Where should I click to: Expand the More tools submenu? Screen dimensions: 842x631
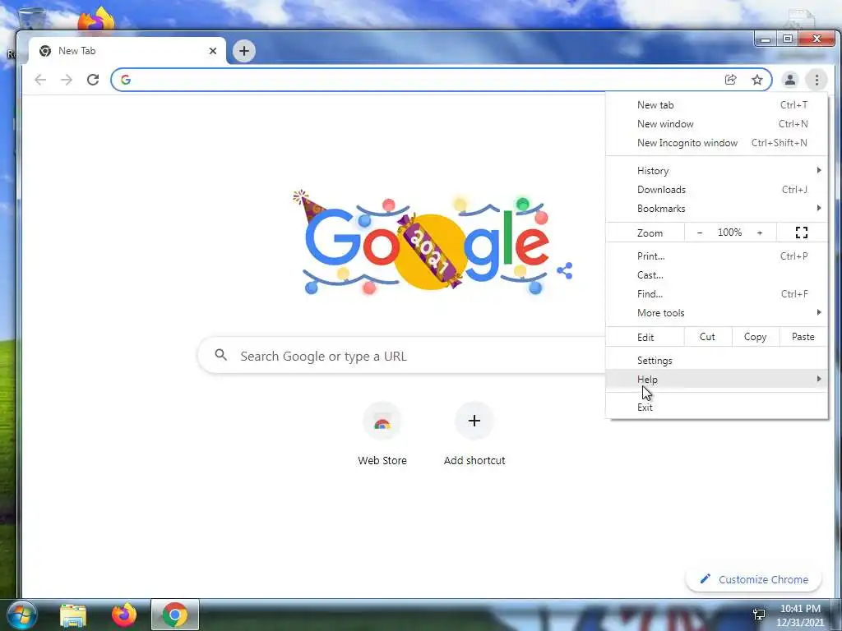(717, 313)
